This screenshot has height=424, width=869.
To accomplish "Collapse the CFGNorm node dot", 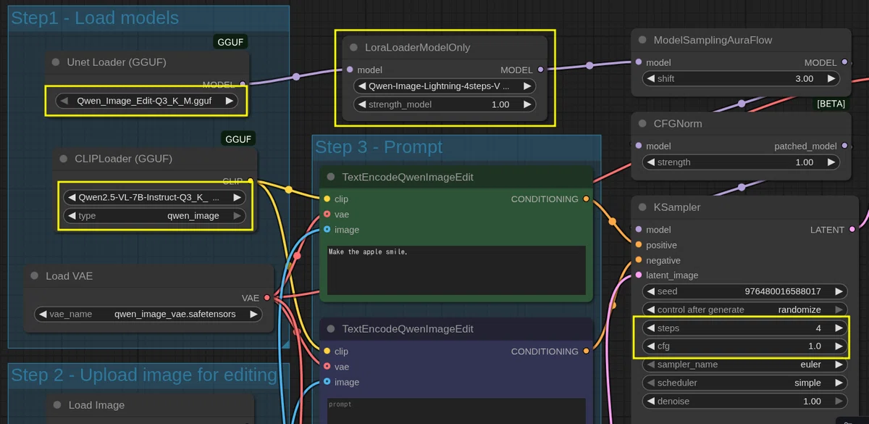I will tap(642, 124).
